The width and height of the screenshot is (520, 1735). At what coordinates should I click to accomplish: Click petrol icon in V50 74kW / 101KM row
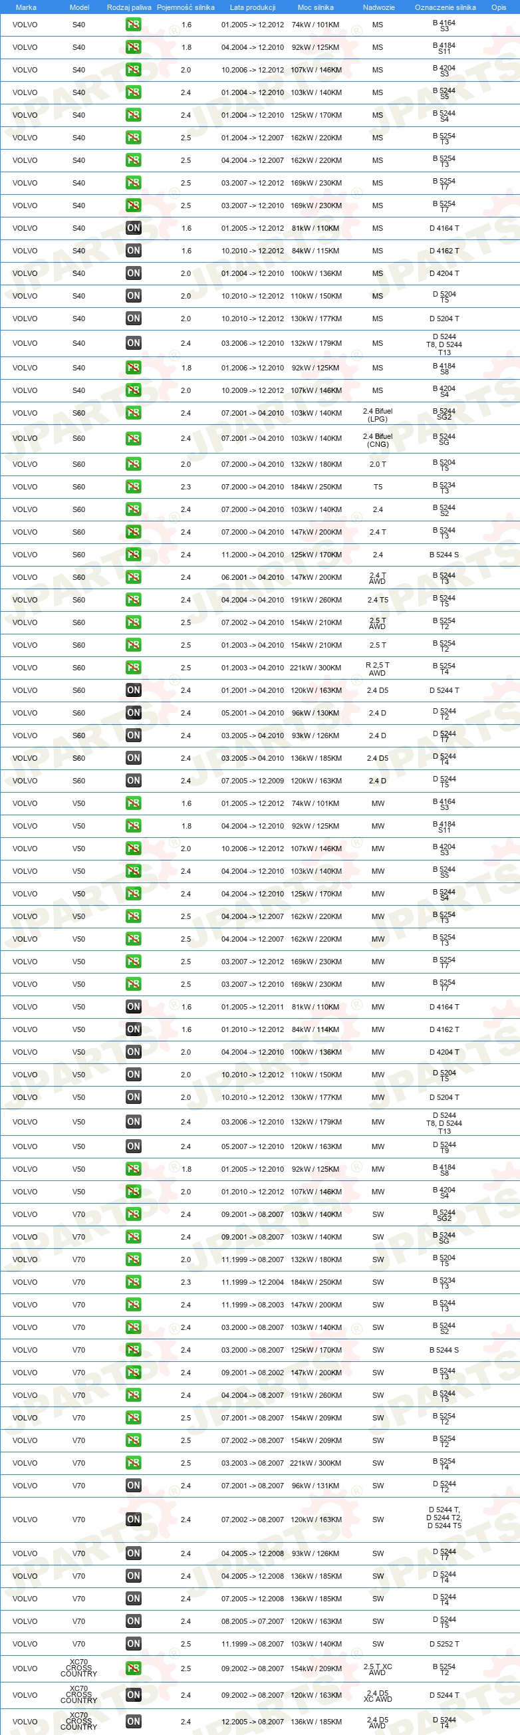coord(134,803)
